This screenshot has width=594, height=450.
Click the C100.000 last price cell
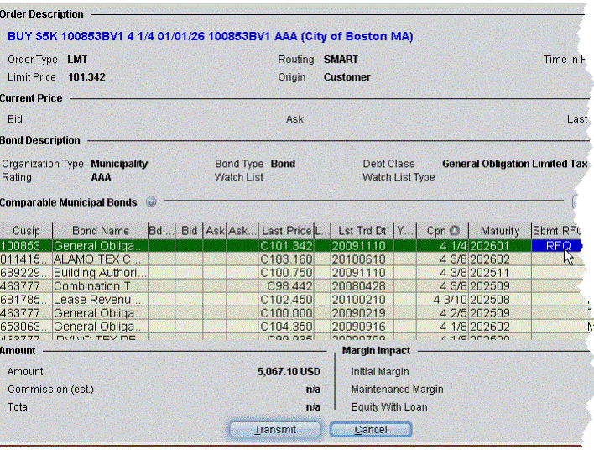[285, 313]
